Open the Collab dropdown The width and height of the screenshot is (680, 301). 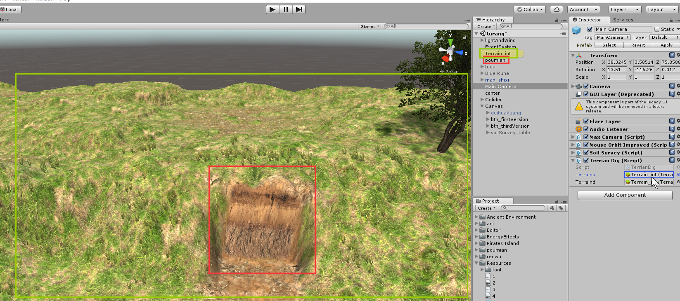530,9
